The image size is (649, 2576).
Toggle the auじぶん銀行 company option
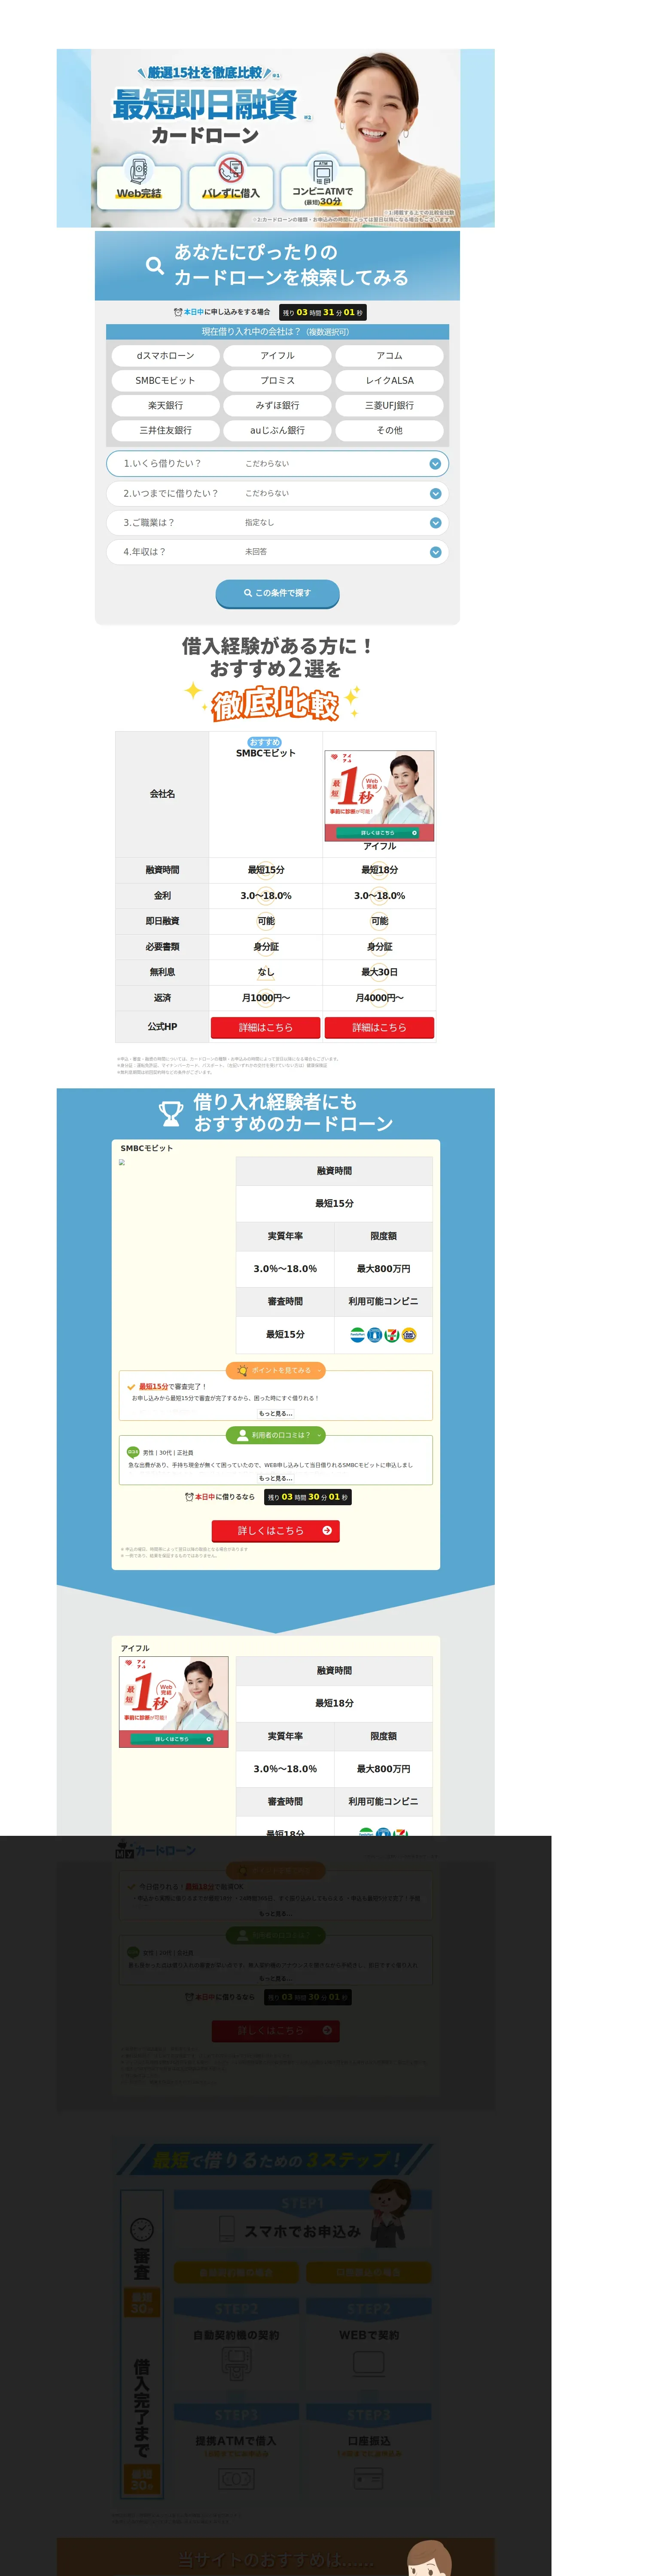pyautogui.click(x=277, y=430)
